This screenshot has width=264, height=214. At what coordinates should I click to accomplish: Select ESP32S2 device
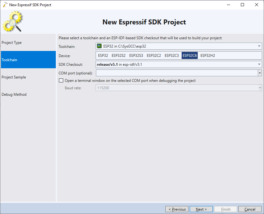118,56
